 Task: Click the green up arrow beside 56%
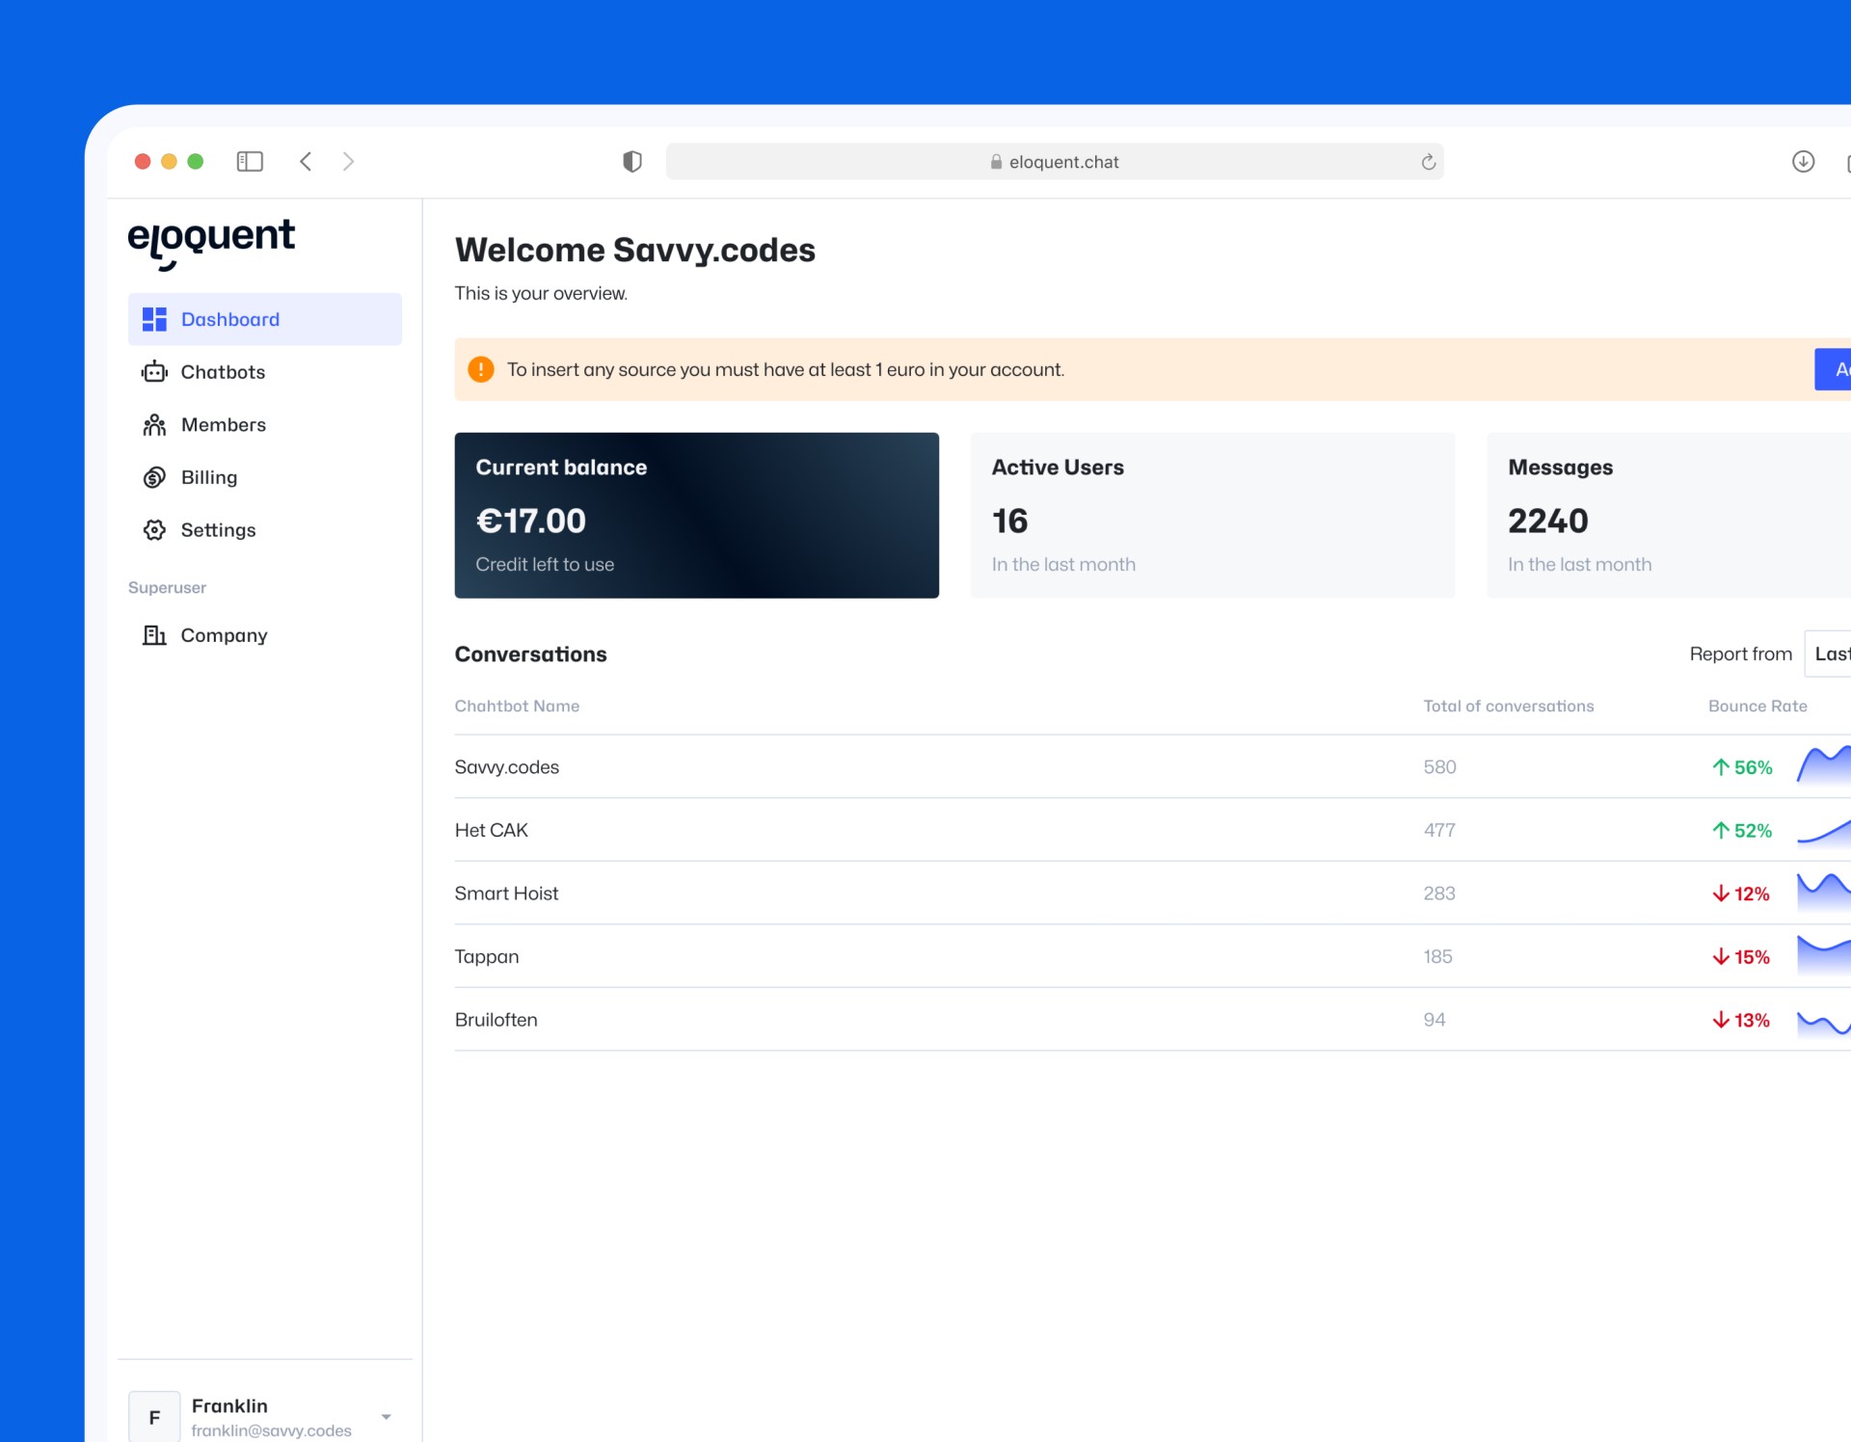[x=1721, y=767]
